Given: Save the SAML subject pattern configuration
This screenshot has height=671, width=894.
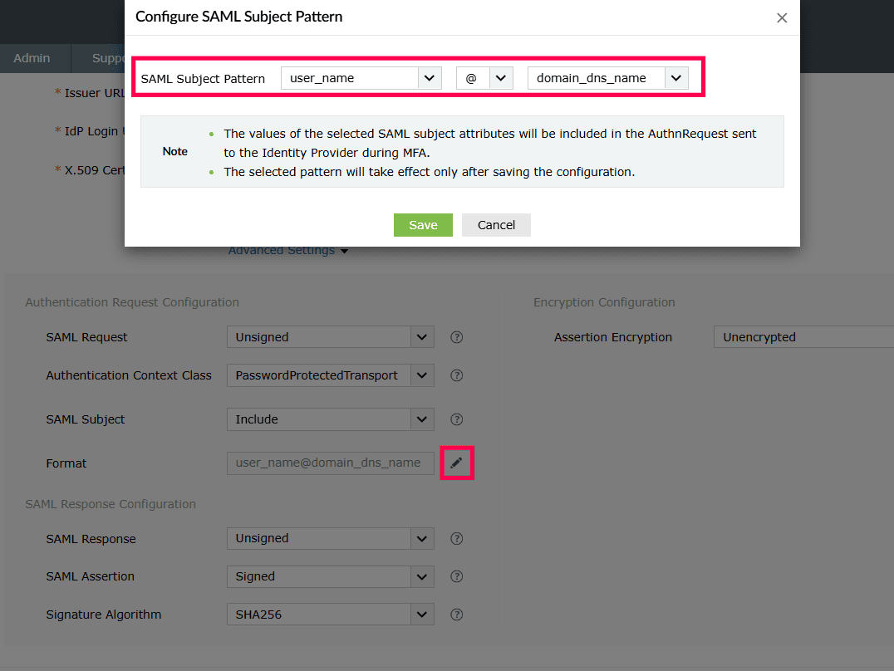Looking at the screenshot, I should 423,224.
